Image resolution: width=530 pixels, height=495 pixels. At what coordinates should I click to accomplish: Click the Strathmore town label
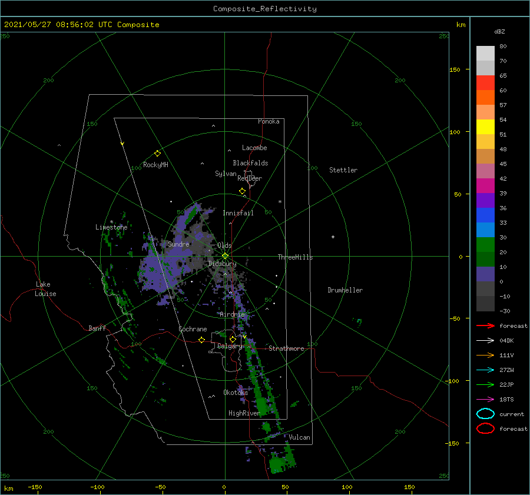click(x=286, y=348)
